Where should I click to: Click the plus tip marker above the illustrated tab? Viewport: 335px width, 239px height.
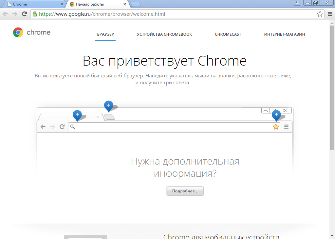point(77,115)
